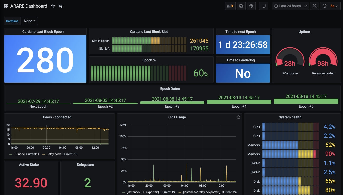Click the zoom out time range icon

tap(314, 6)
